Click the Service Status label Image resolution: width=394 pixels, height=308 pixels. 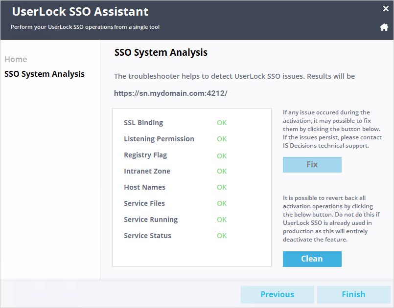tap(147, 236)
